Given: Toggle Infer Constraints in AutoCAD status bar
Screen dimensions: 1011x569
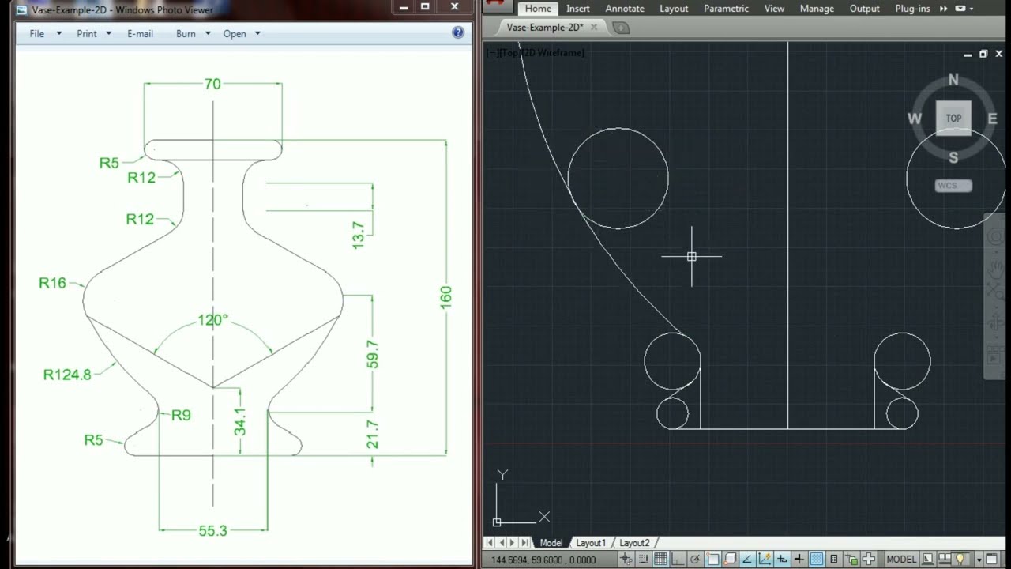Looking at the screenshot, I should [626, 560].
